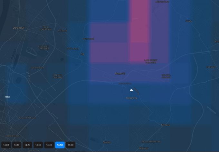Click the Tóváros Lakópark label

tap(45, 28)
